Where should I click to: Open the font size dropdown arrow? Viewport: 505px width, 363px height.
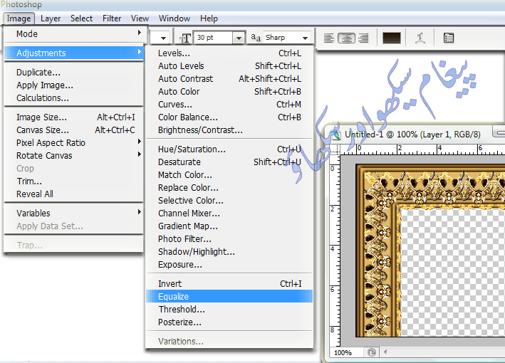tap(239, 38)
